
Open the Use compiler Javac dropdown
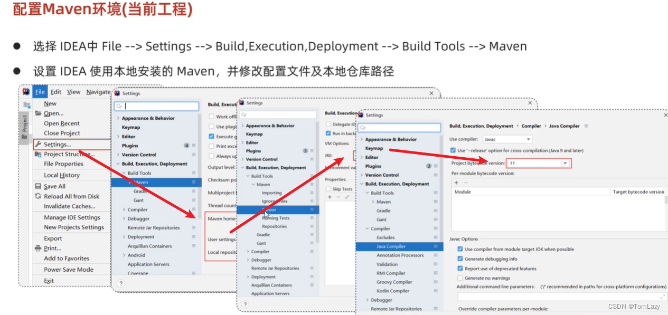[529, 139]
